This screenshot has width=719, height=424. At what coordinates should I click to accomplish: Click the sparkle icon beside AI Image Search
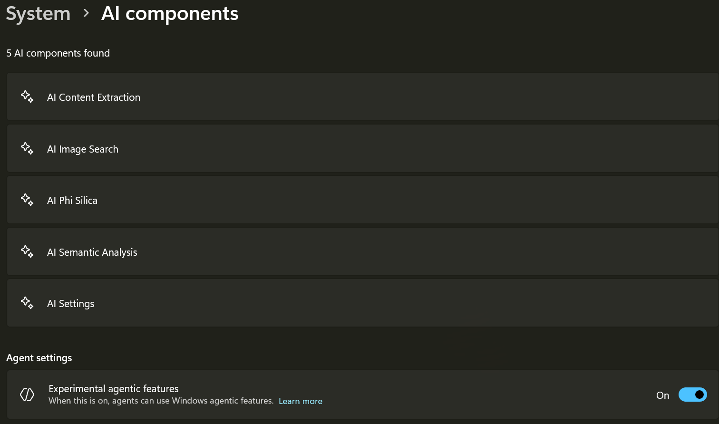tap(27, 148)
